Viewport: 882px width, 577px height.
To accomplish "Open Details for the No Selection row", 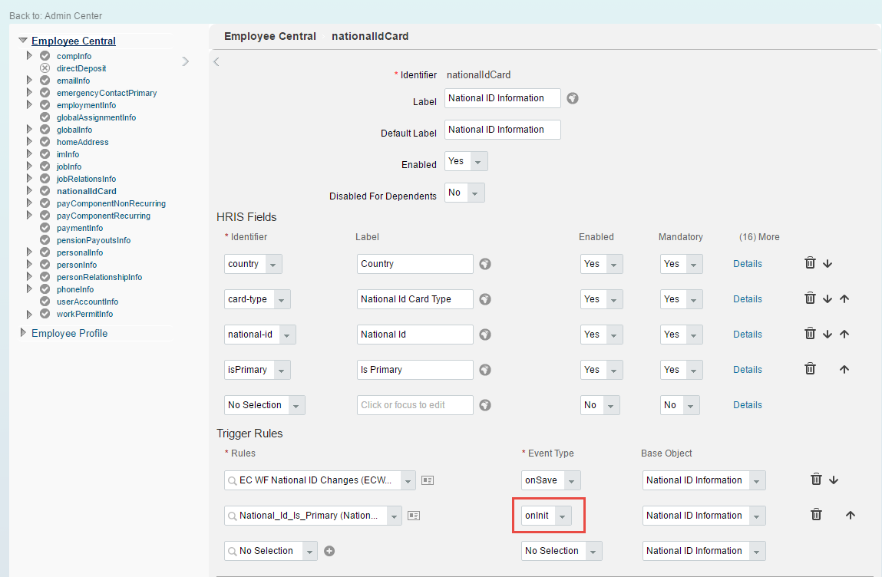I will coord(747,405).
